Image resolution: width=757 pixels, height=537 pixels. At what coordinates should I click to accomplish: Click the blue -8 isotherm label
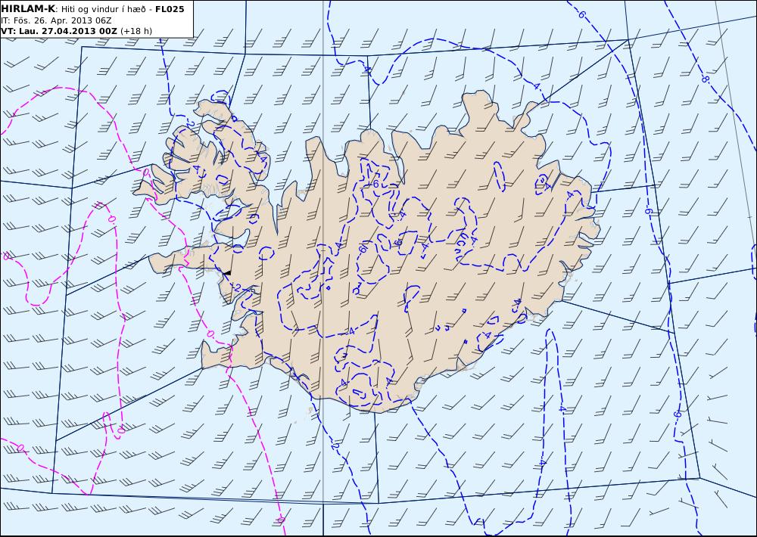point(706,79)
